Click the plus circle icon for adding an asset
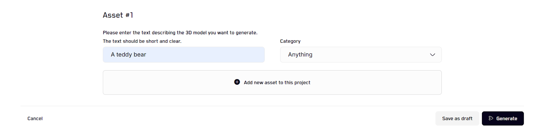This screenshot has width=540, height=129. pos(237,82)
